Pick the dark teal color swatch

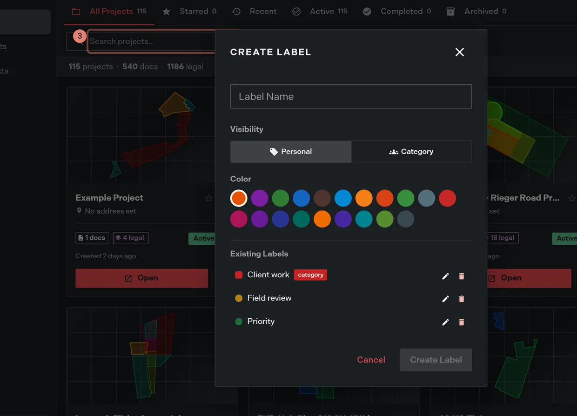tap(302, 219)
